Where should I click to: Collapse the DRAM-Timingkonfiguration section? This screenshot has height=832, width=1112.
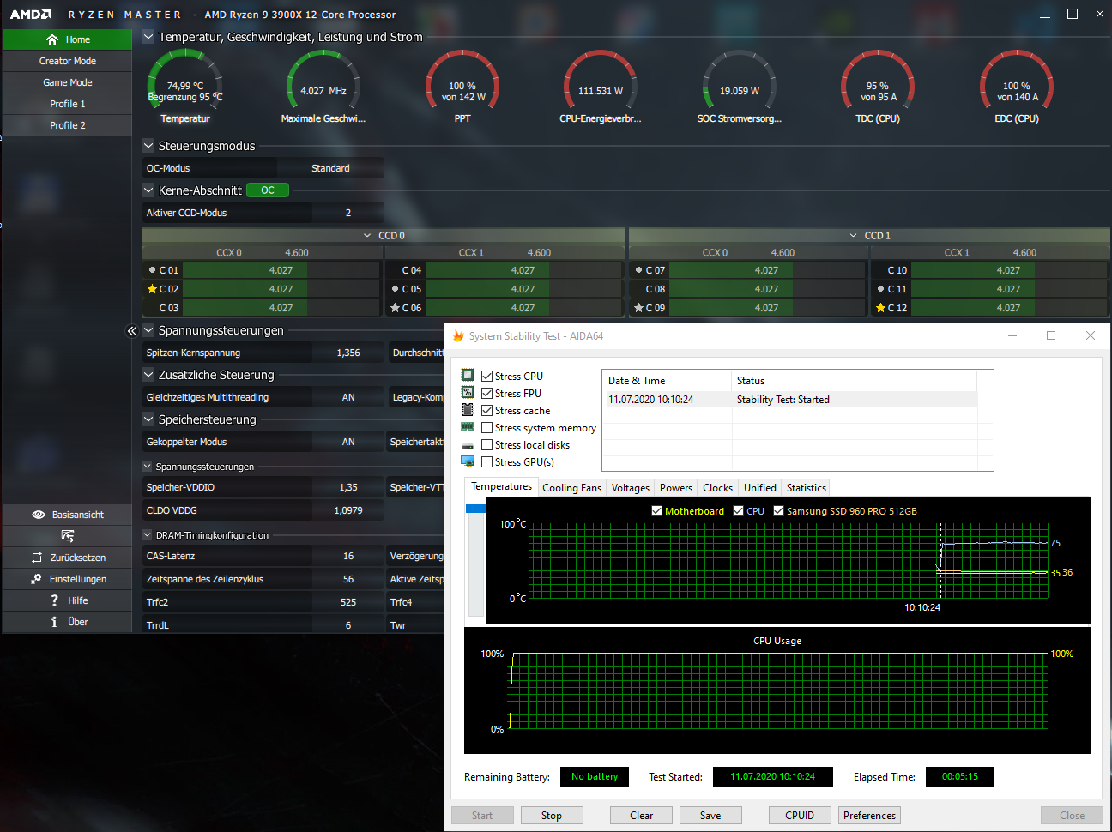click(x=148, y=535)
